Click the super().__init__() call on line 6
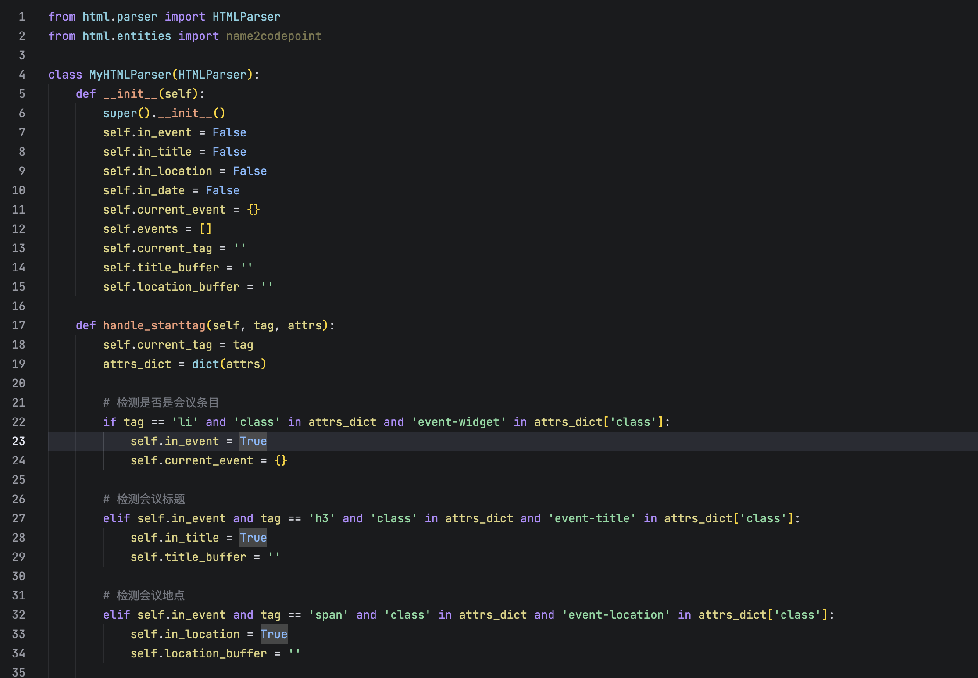Image resolution: width=978 pixels, height=678 pixels. [x=164, y=113]
